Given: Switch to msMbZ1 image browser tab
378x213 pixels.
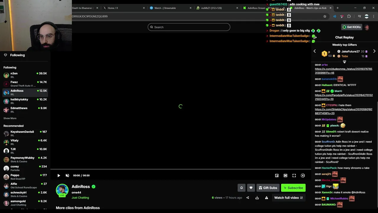Looking at the screenshot, I should pos(217,8).
